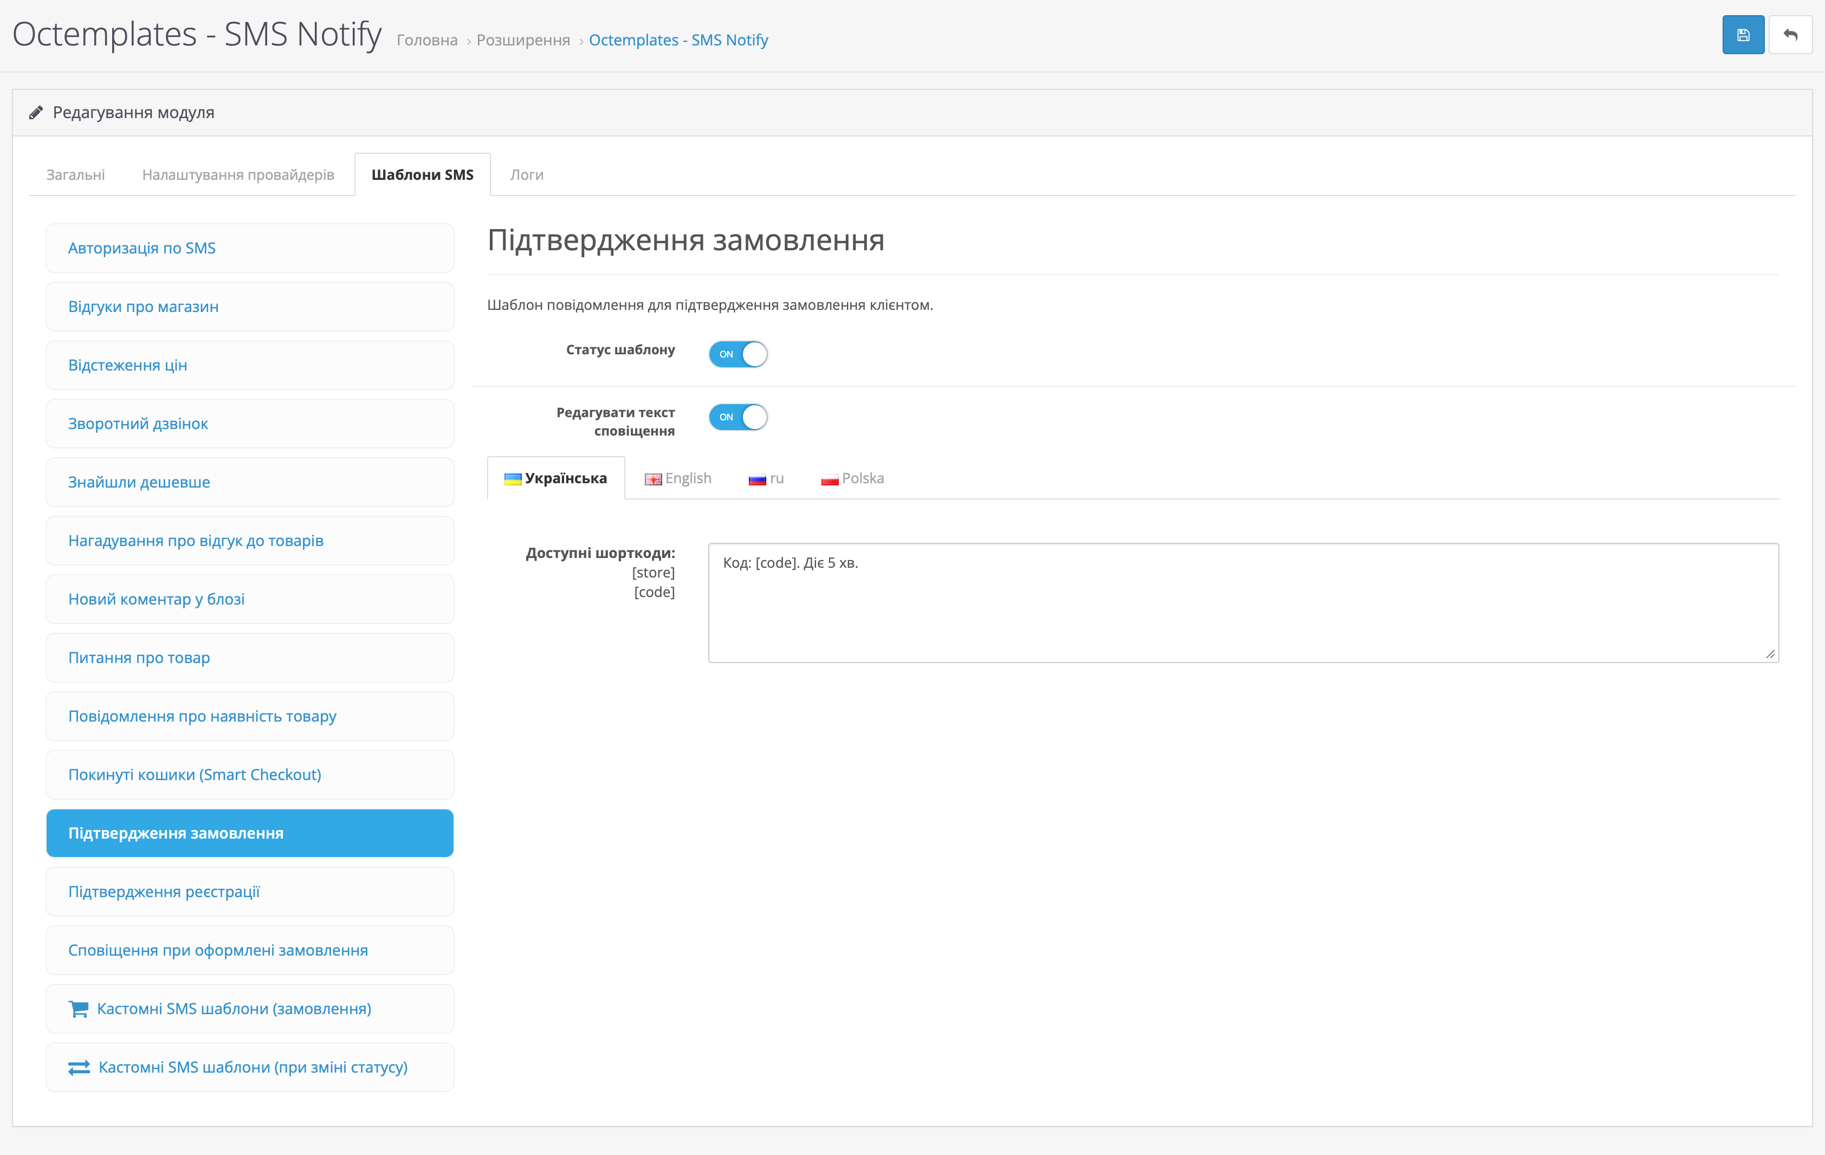The image size is (1825, 1155).
Task: Click cart icon in custom order templates
Action: tap(78, 1009)
